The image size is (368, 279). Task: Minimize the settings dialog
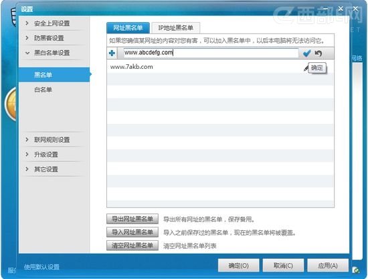[x=326, y=9]
